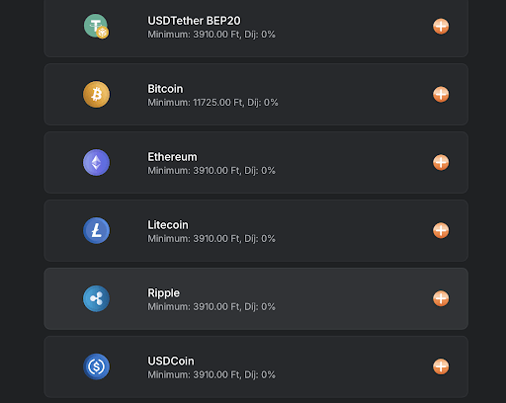Viewport: 506px width, 403px height.
Task: Click the orange Bitcoin logo icon
Action: (96, 94)
